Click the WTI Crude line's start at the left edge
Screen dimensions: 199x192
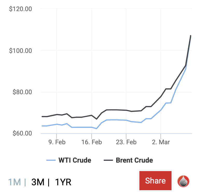point(42,126)
